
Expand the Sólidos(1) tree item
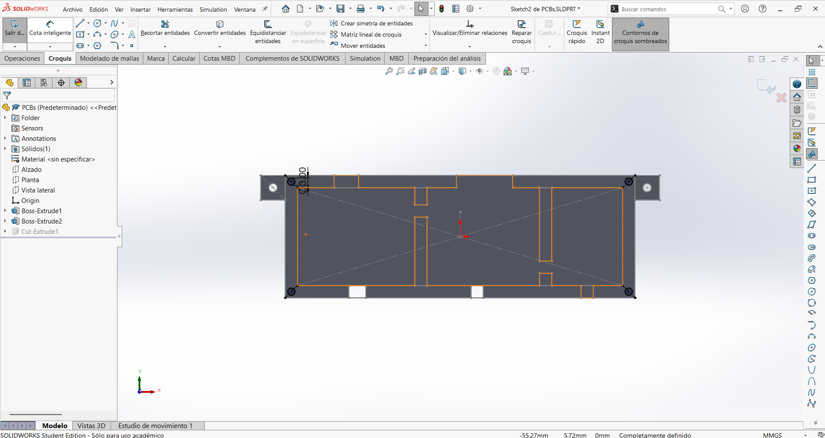click(x=5, y=149)
